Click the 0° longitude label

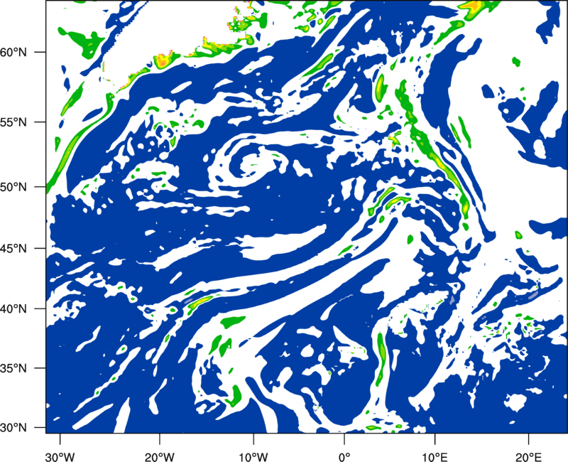(x=344, y=457)
